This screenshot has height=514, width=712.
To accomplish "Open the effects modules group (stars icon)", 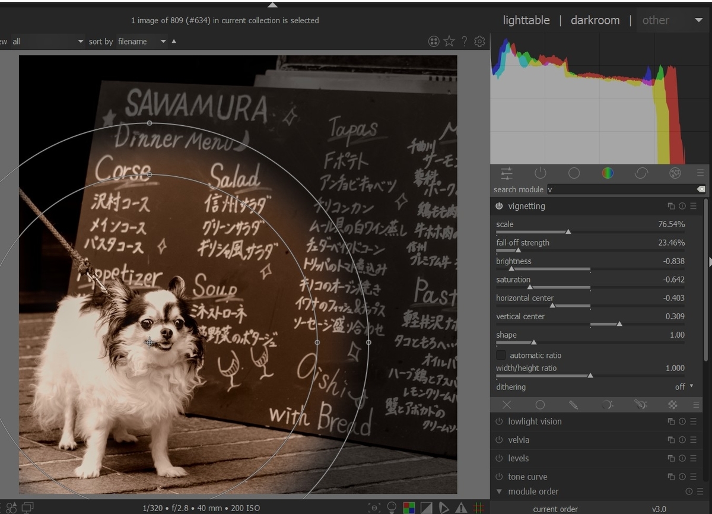I will coord(675,173).
